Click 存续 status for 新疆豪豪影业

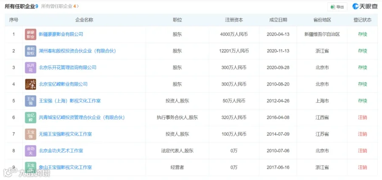[362, 34]
